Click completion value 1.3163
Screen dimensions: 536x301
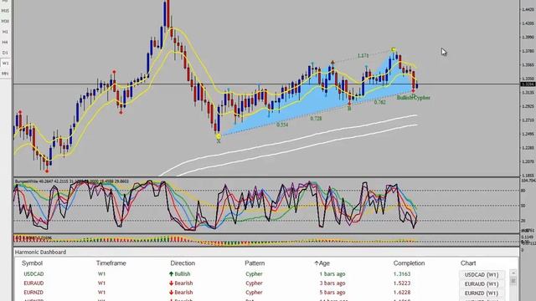point(402,274)
